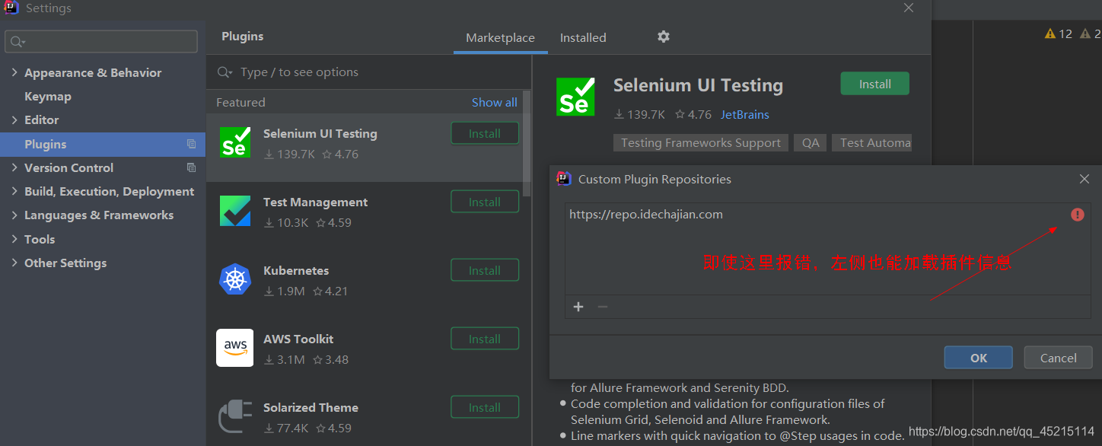
Task: Open the JetBrains vendor link
Action: pyautogui.click(x=745, y=115)
